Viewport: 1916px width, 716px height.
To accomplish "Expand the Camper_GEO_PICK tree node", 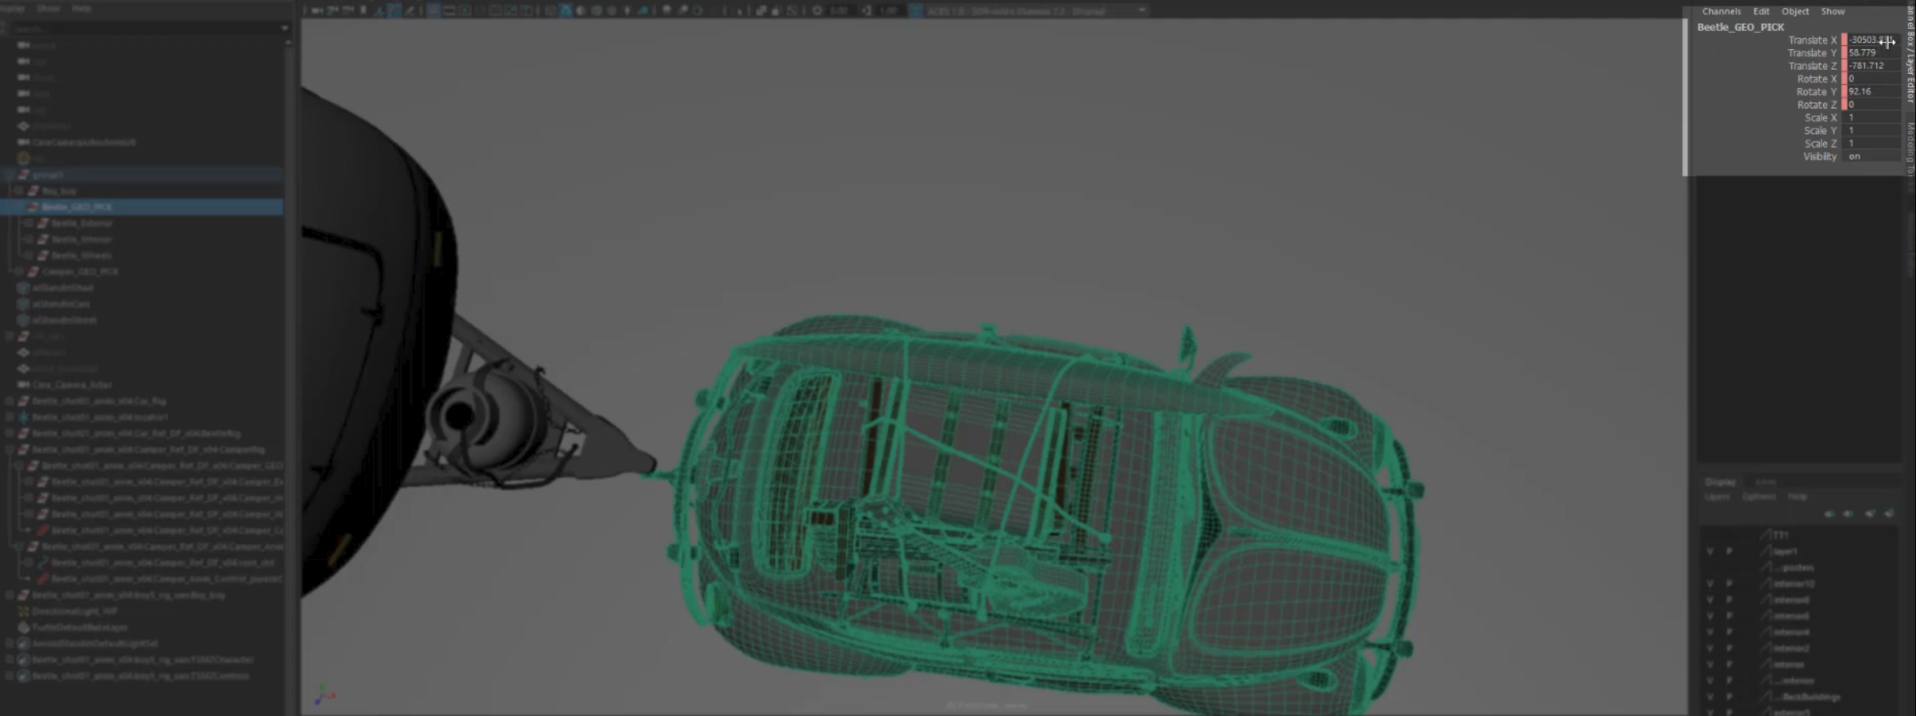I will coord(18,272).
